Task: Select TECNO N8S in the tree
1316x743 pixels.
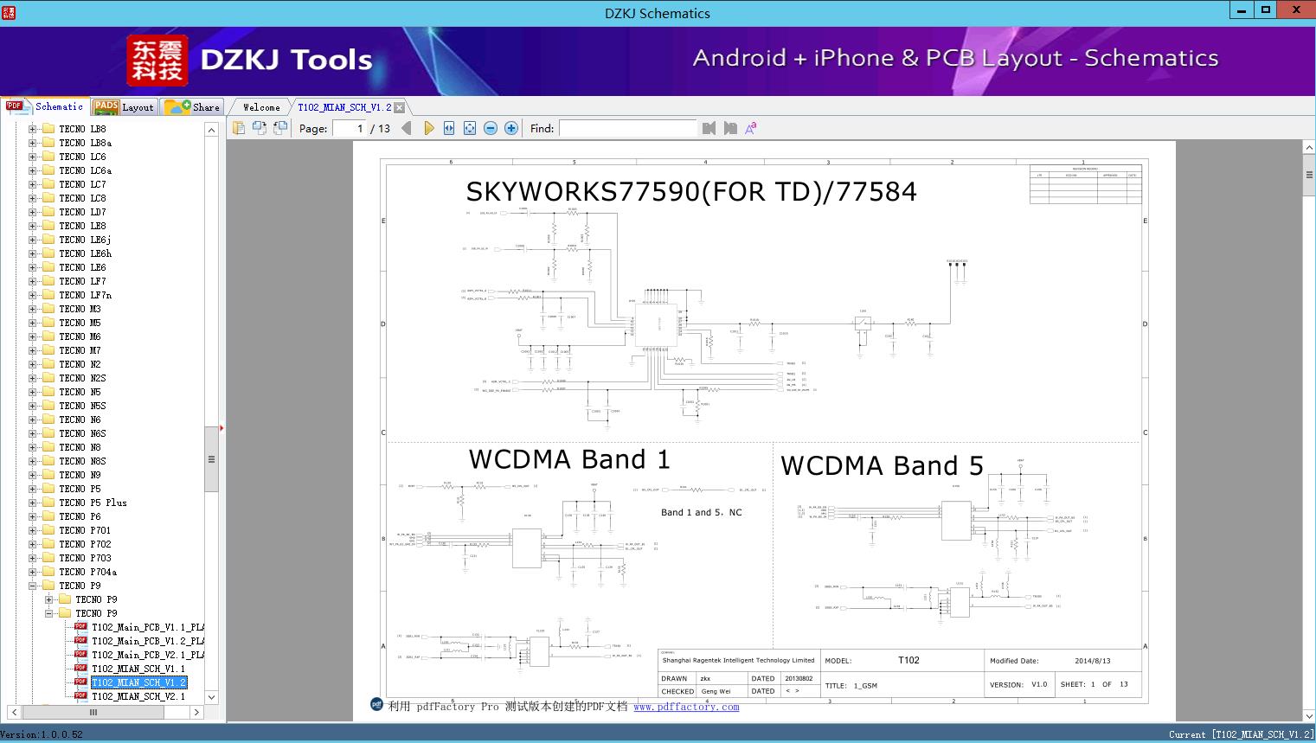Action: (x=82, y=461)
